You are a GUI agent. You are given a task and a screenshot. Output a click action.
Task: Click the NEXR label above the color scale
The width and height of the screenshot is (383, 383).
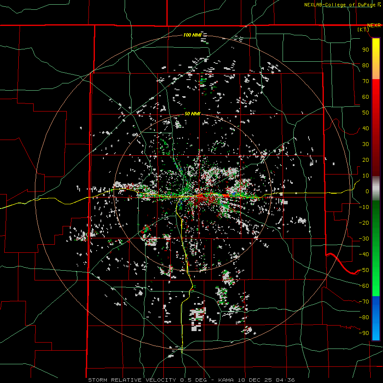coord(374,26)
